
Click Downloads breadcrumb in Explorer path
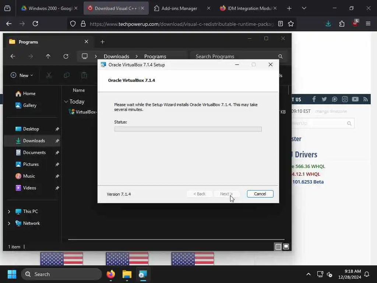click(x=116, y=56)
